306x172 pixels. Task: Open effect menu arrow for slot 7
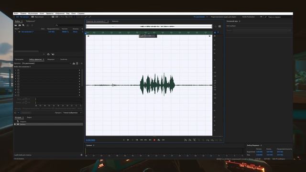click(79, 87)
